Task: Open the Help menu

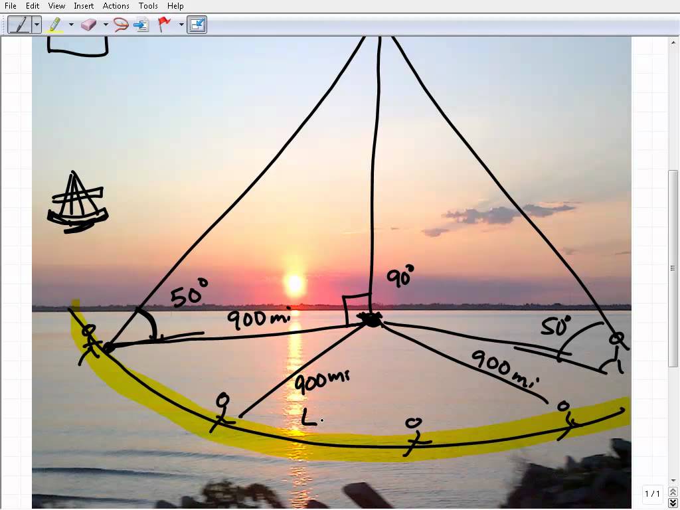Action: click(x=175, y=6)
